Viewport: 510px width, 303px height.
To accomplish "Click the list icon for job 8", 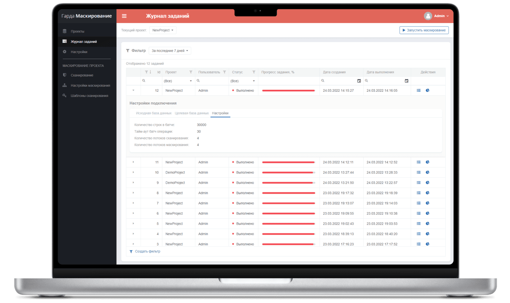I will tap(419, 193).
